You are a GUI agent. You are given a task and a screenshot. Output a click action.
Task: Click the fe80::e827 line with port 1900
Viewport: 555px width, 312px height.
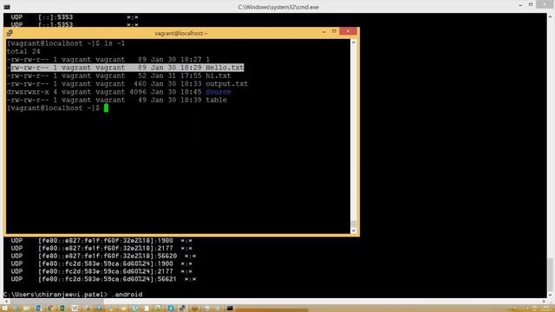101,240
